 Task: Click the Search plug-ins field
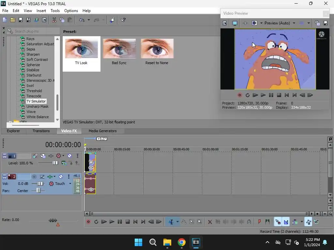34,31
